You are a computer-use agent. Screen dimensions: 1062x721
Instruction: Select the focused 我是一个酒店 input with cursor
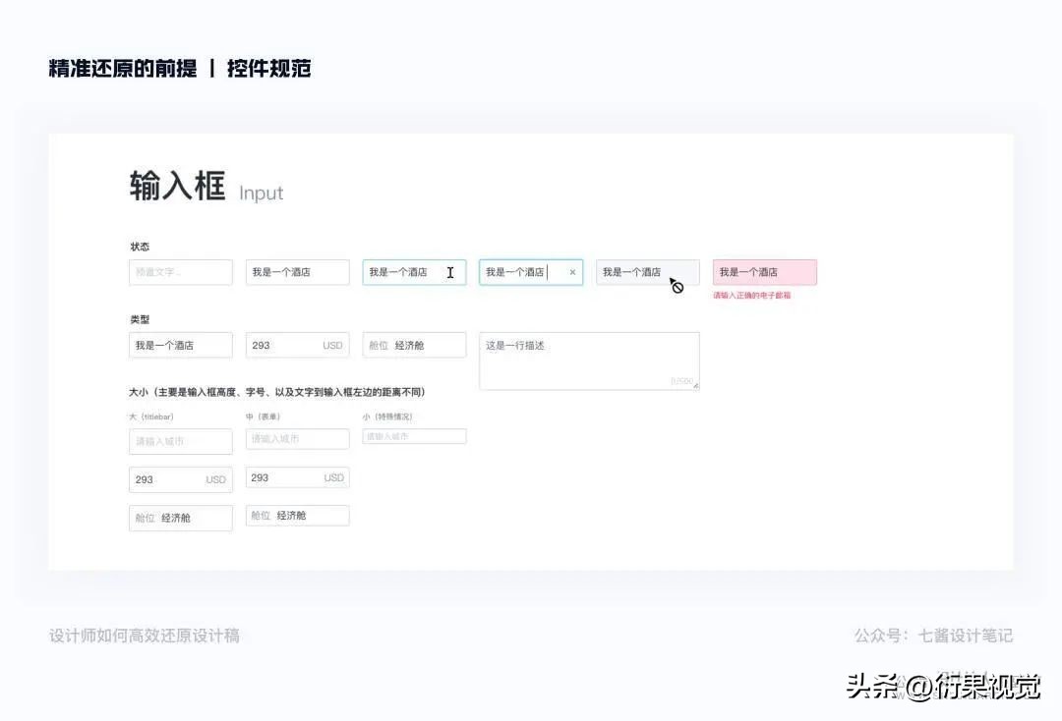point(521,272)
